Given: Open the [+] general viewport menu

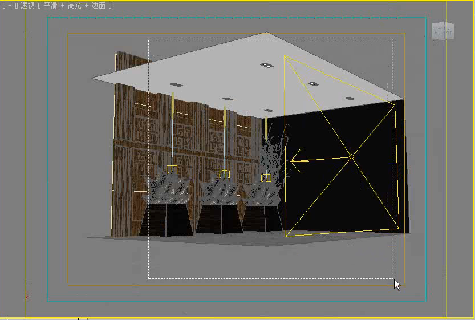Looking at the screenshot, I should [10, 6].
